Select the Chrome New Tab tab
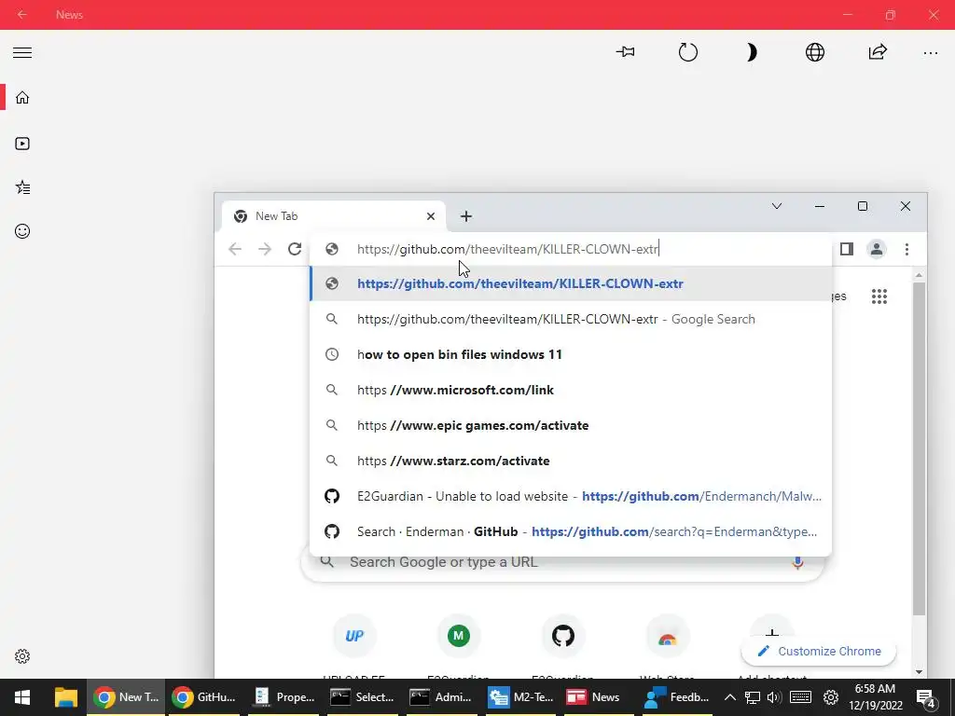This screenshot has width=955, height=716. (334, 216)
